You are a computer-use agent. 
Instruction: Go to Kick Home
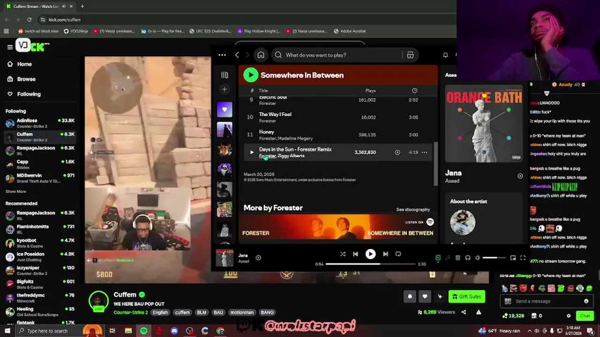tap(24, 64)
